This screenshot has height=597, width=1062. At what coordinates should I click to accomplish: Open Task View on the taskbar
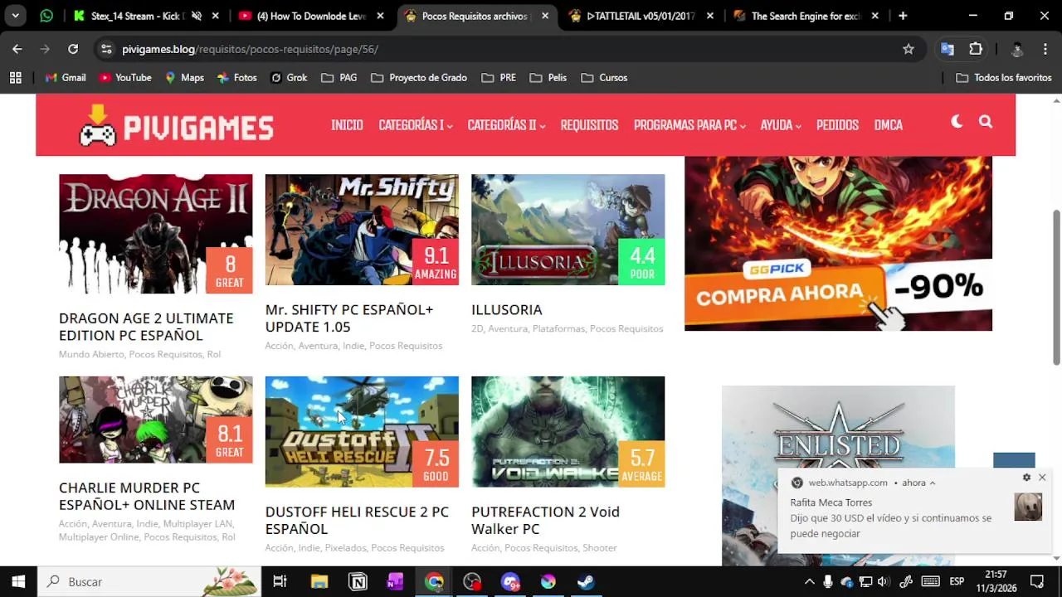point(280,581)
